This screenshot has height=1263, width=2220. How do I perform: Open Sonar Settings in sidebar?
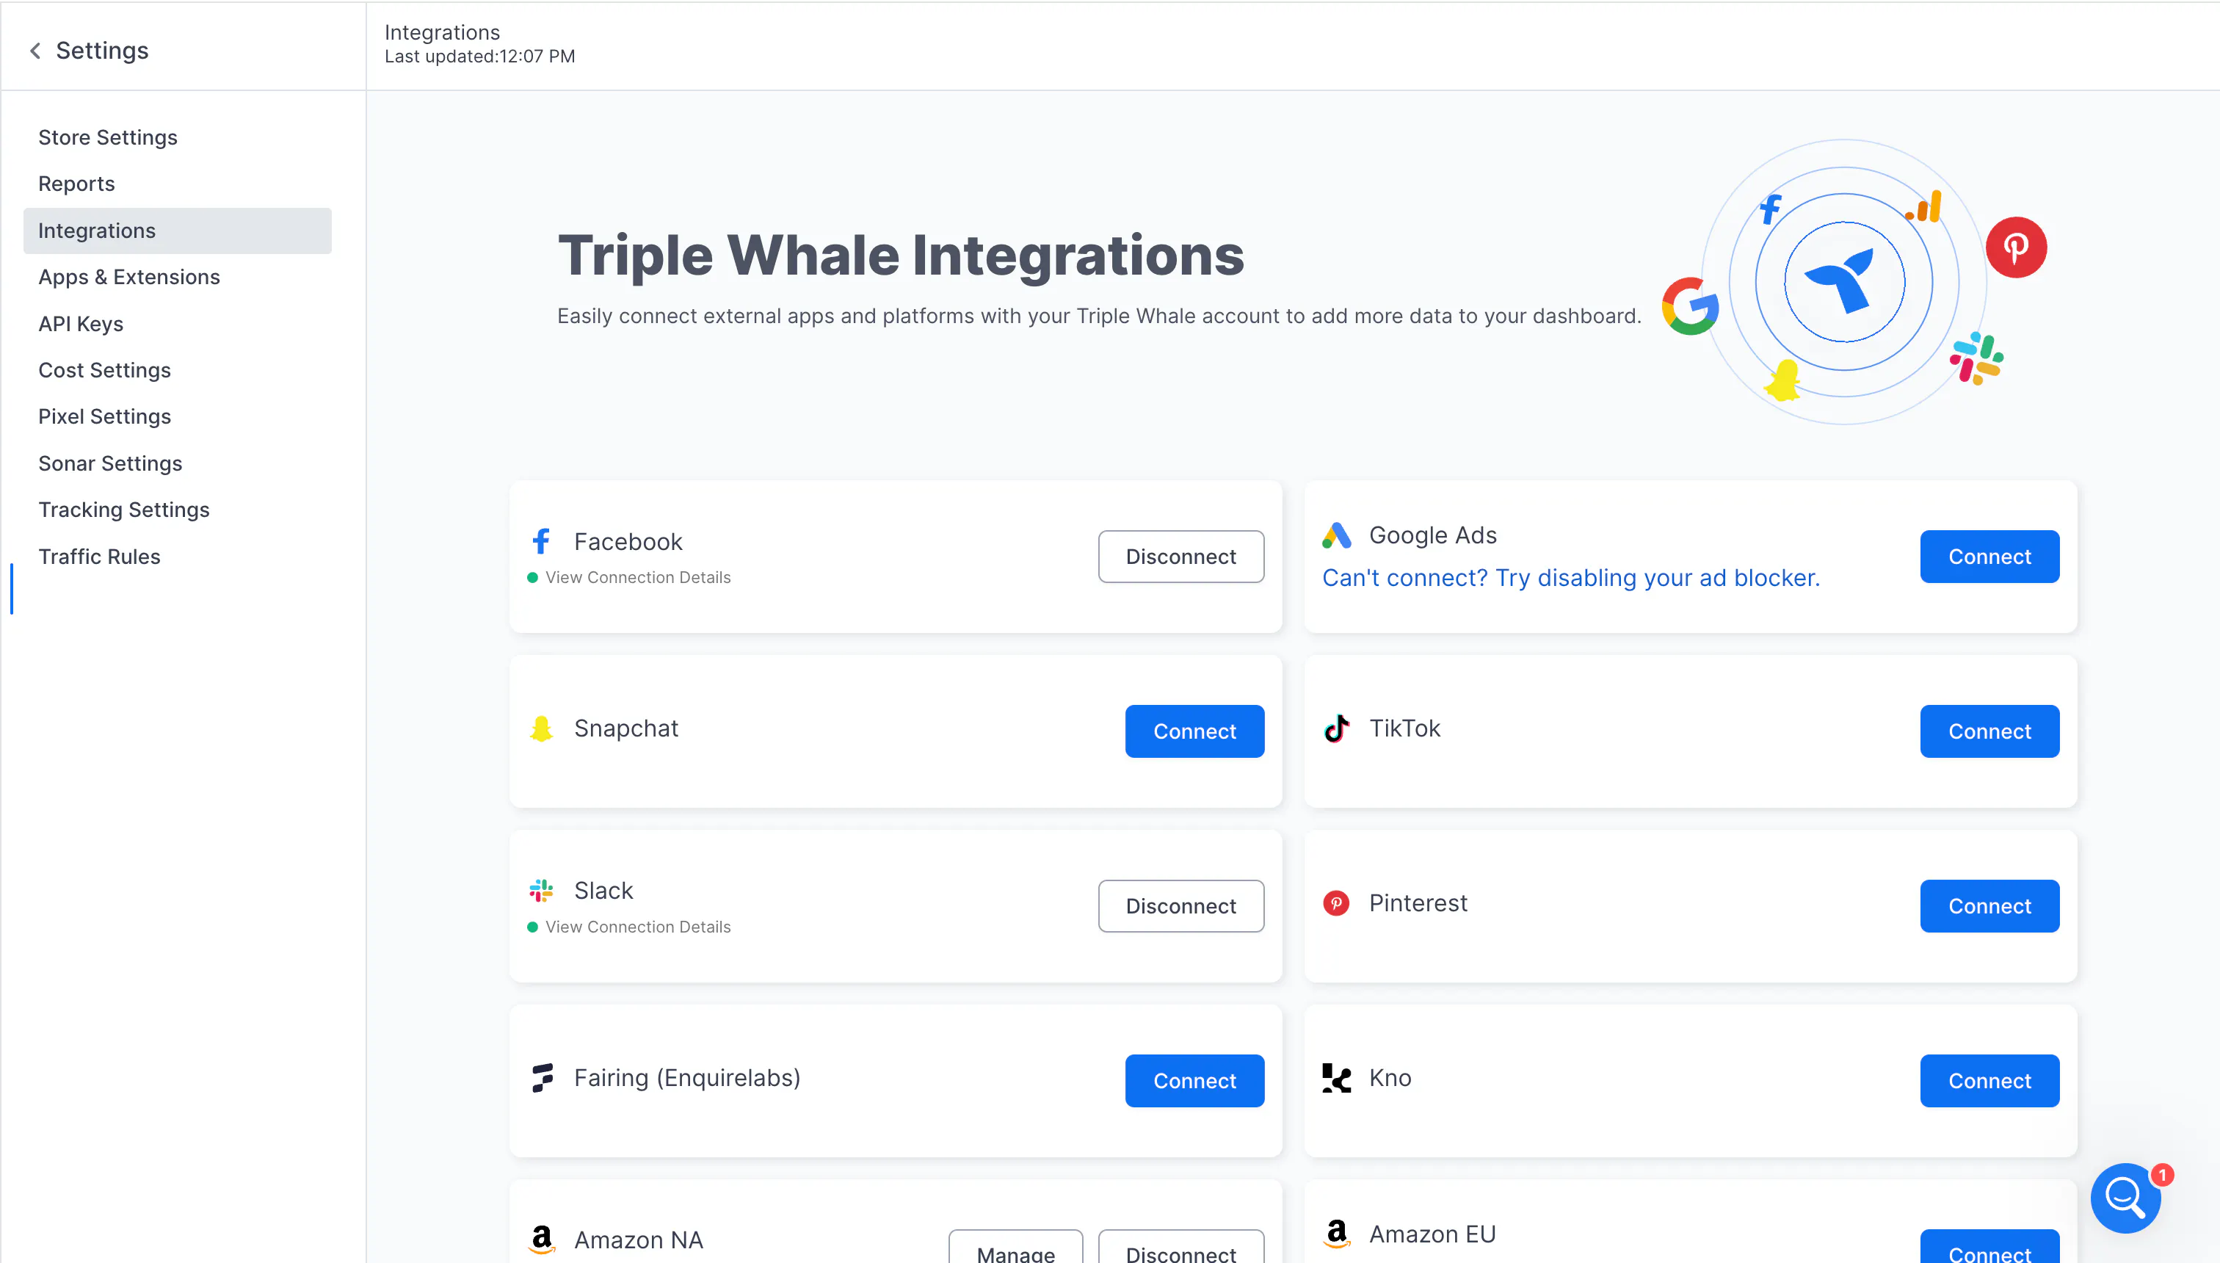110,463
